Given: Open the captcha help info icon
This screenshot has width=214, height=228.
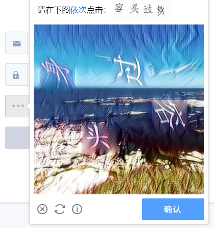Looking at the screenshot, I should pyautogui.click(x=77, y=209).
